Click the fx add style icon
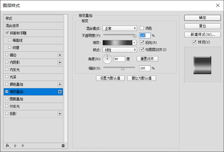 (x=8, y=146)
